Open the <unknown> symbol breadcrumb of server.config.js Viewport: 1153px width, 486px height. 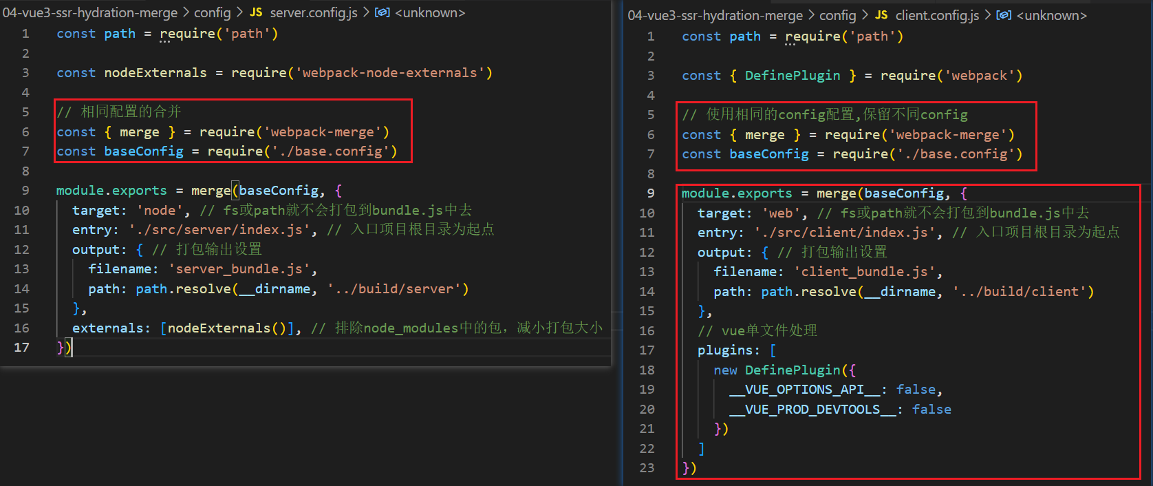tap(430, 12)
